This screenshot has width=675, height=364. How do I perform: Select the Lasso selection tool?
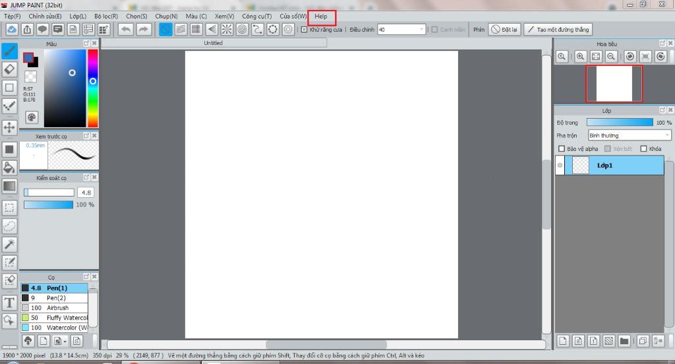[9, 226]
